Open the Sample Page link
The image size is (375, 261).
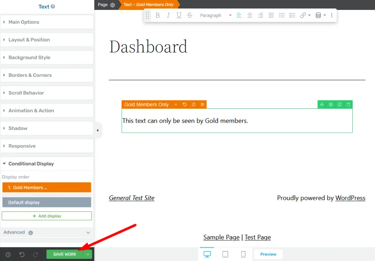pos(222,237)
